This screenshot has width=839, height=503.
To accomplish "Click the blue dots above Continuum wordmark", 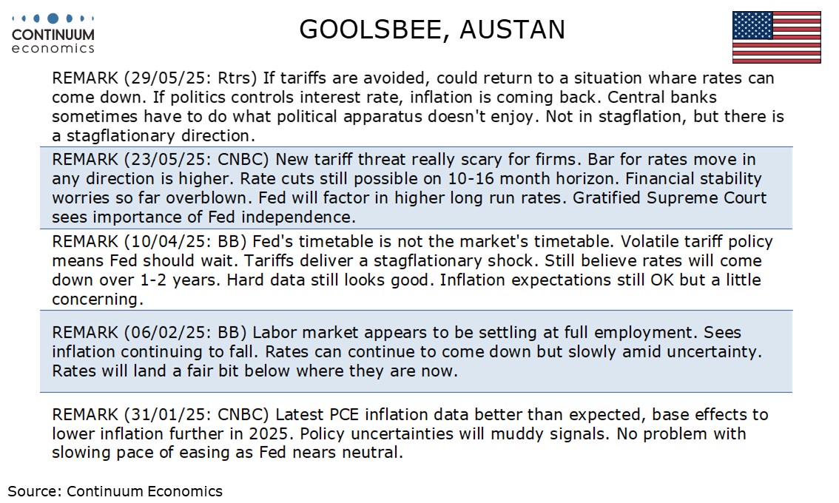I will 53,18.
